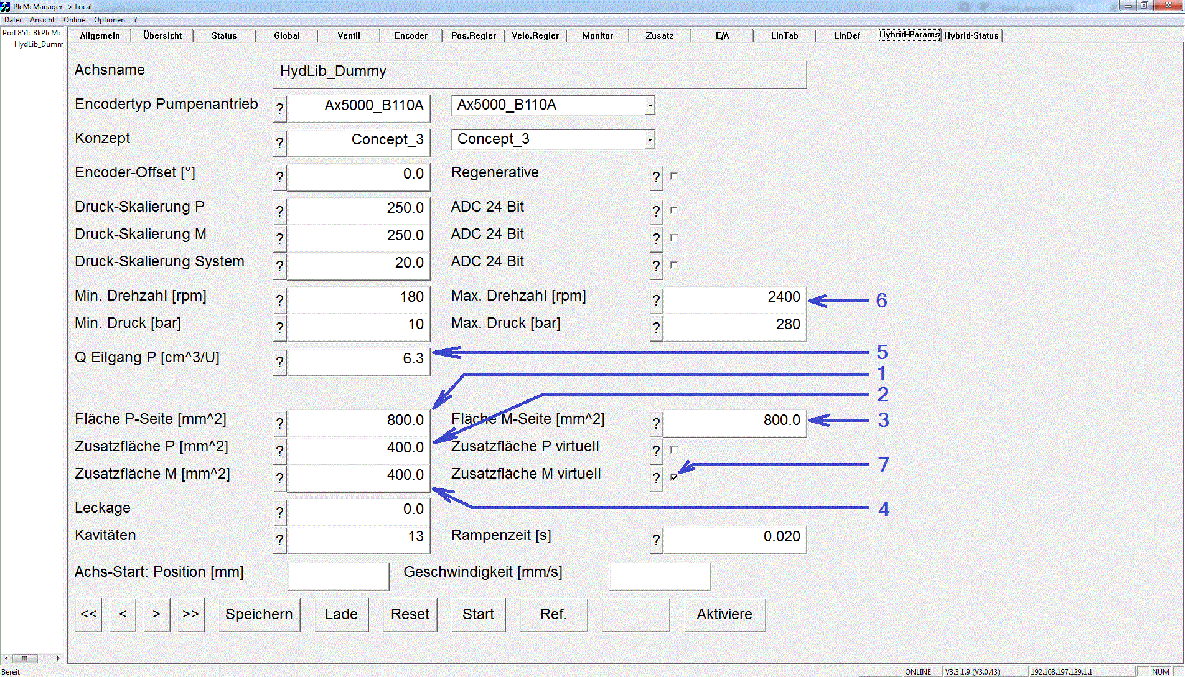
Task: Click the Lade button
Action: (341, 615)
